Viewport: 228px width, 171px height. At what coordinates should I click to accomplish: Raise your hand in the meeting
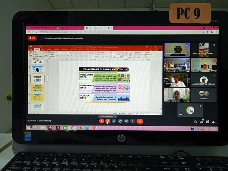click(x=120, y=121)
